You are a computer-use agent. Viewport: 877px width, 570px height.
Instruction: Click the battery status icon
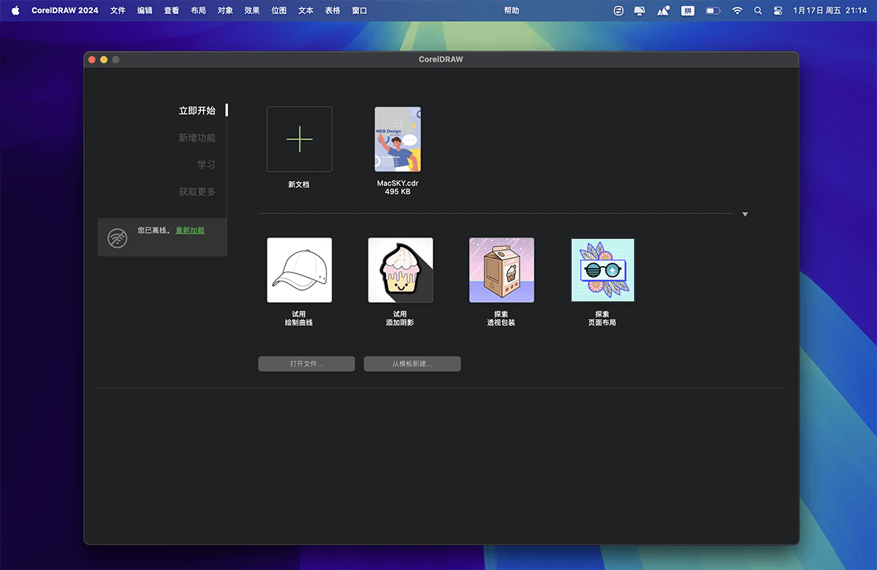[713, 11]
